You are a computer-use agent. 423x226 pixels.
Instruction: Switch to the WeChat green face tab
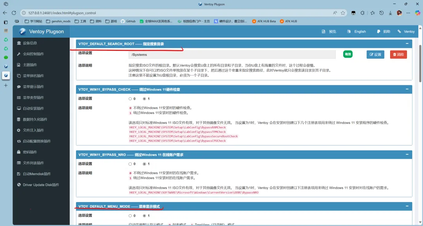(6, 57)
